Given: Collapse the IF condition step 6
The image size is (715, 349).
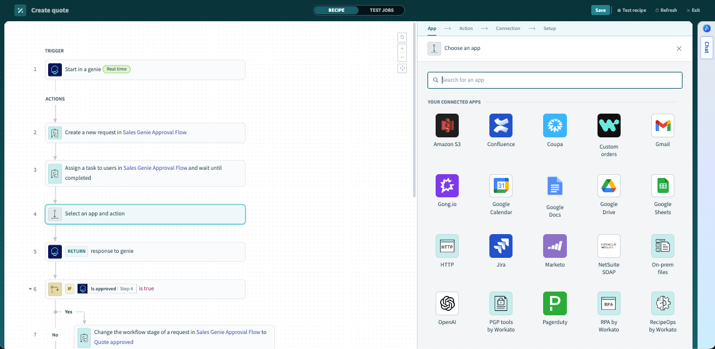Looking at the screenshot, I should (31, 289).
